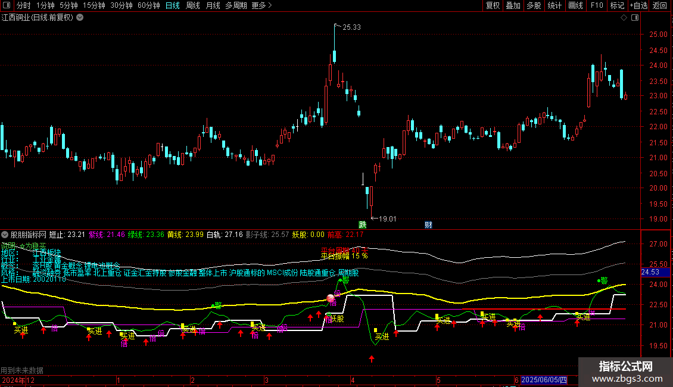The height and width of the screenshot is (387, 673).
Task: Click the 平台振幅 15 % label
Action: pyautogui.click(x=344, y=255)
